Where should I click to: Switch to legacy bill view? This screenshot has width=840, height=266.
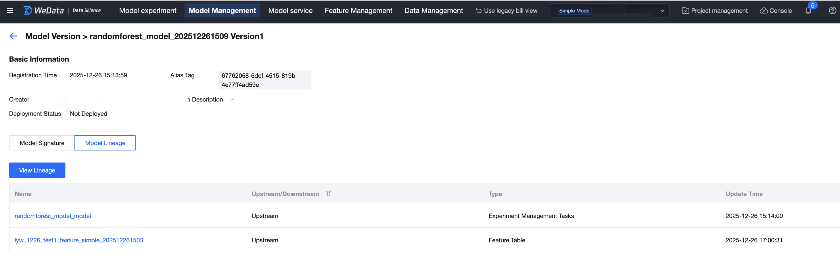tap(507, 11)
